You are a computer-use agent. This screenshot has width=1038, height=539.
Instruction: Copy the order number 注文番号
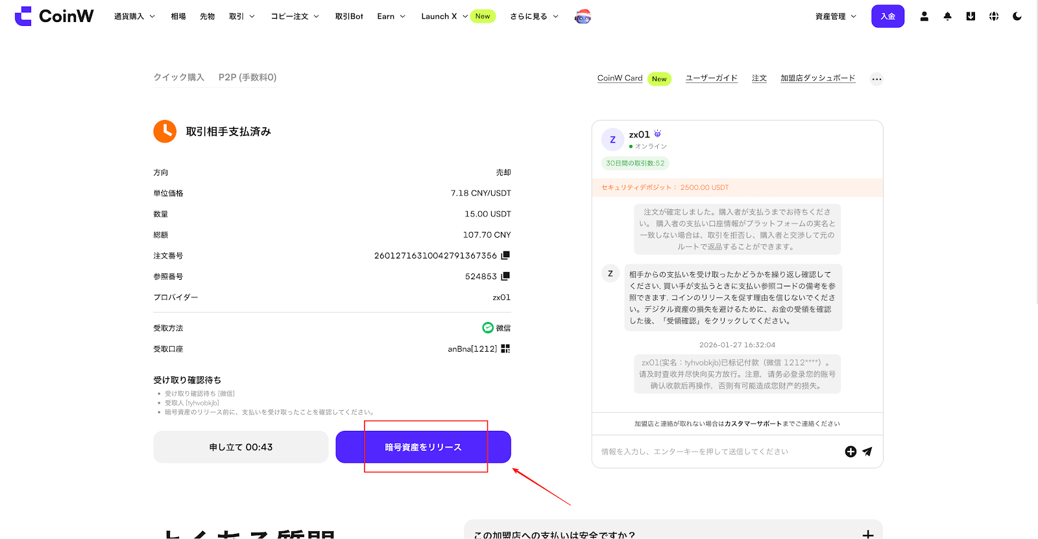click(x=505, y=255)
